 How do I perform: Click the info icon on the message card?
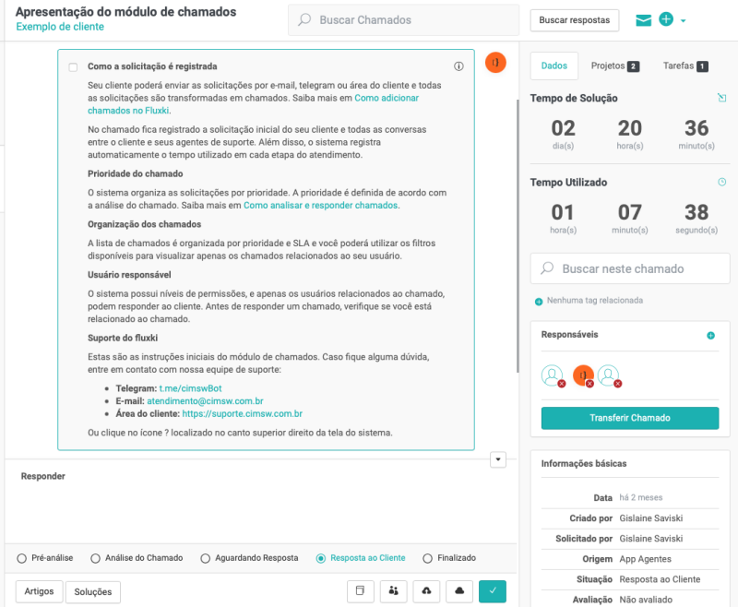pos(458,66)
